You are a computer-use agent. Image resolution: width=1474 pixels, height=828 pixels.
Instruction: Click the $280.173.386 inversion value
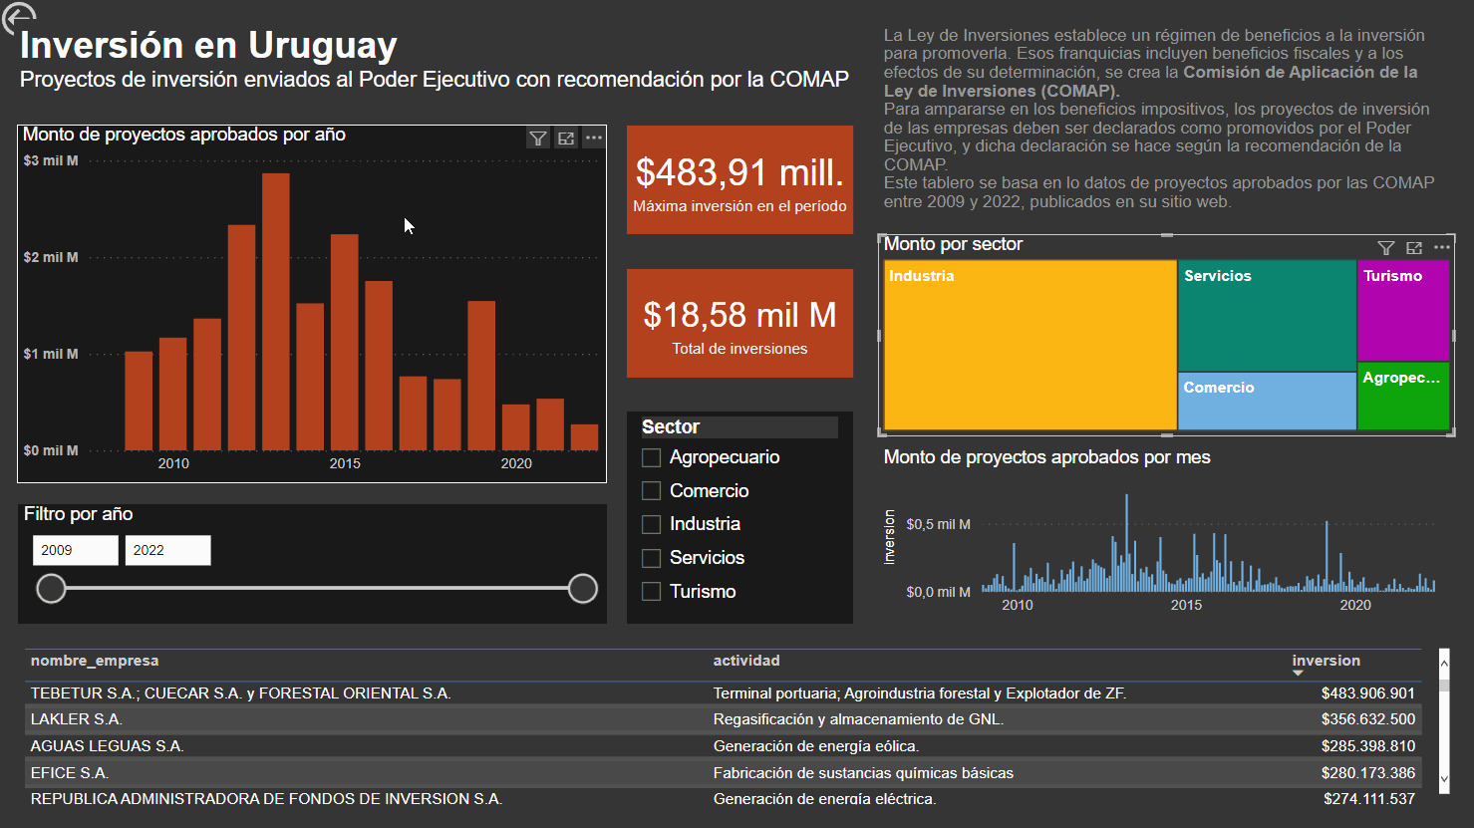tap(1368, 773)
